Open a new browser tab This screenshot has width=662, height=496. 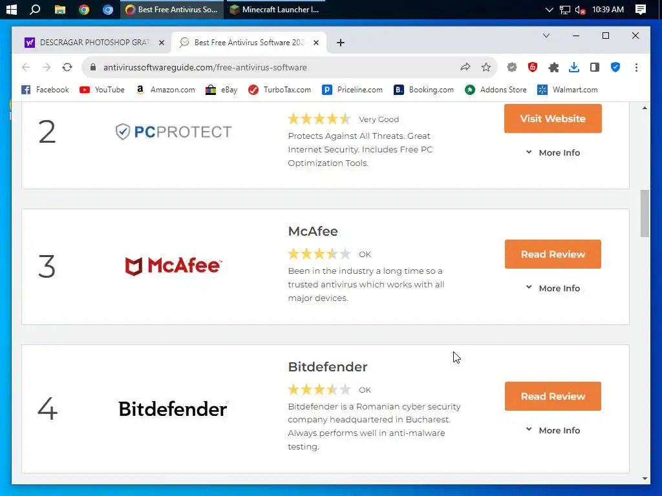coord(341,43)
